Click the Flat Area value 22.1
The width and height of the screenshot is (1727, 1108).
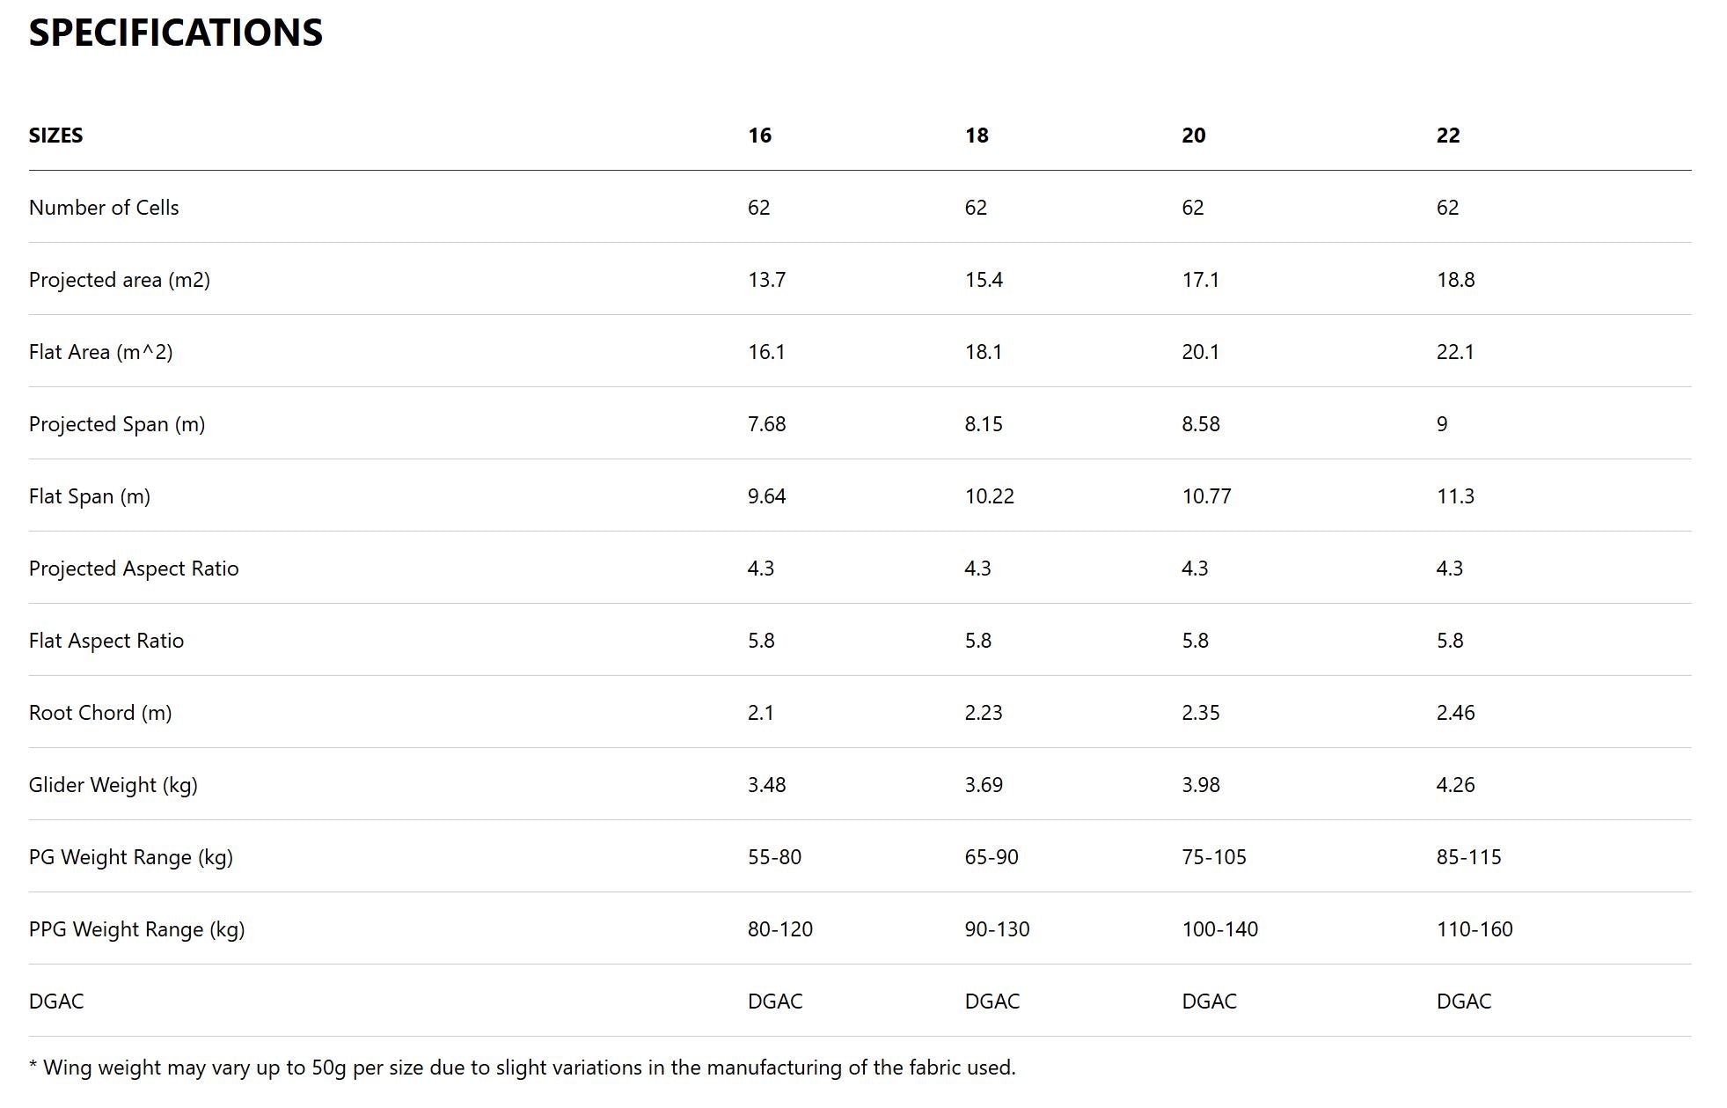1455,352
